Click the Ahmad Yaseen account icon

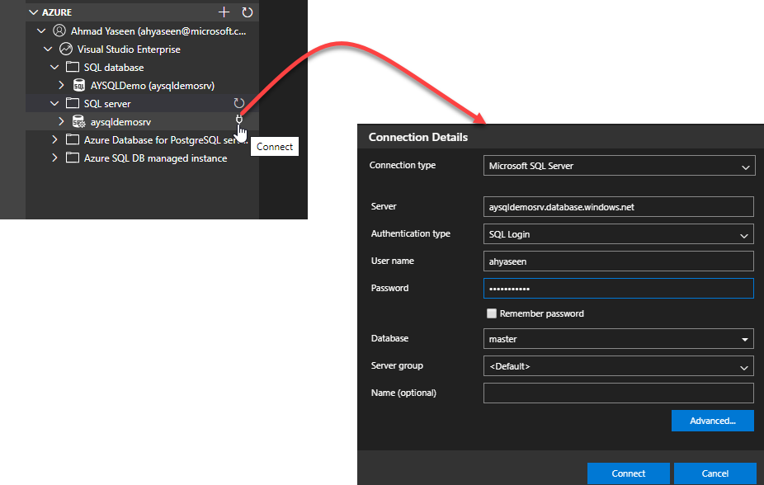point(59,31)
